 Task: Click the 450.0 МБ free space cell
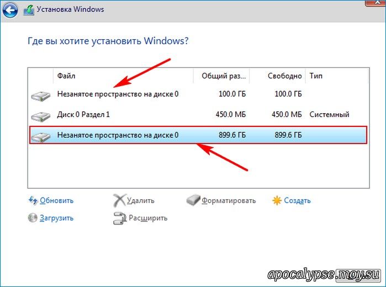pos(287,114)
